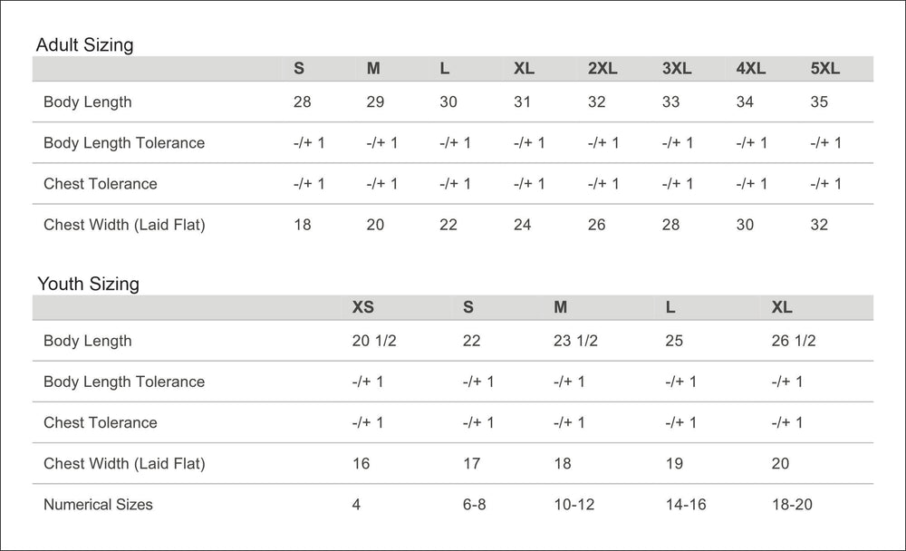
Task: Select the 6-8 numerical size cell
Action: point(474,504)
